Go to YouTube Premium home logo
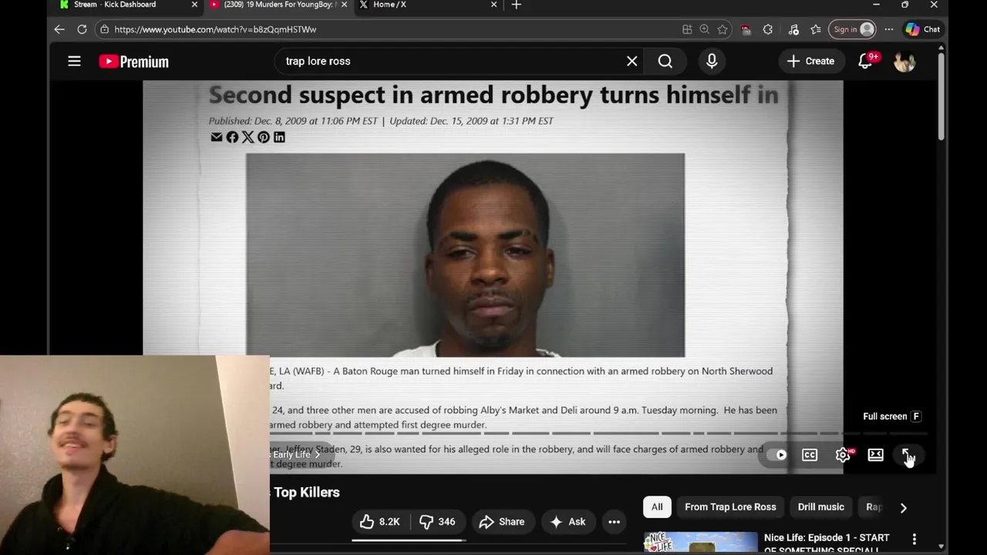987x555 pixels. 133,62
